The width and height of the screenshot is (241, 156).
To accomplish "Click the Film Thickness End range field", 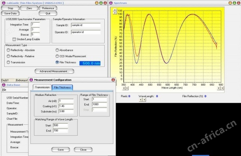I will 100,104.
